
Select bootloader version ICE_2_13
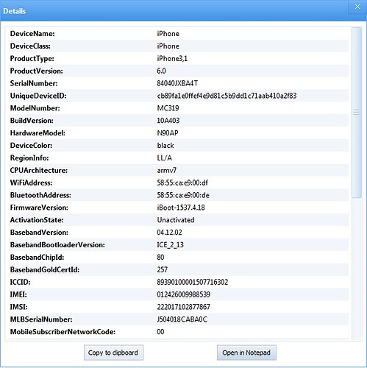[170, 245]
